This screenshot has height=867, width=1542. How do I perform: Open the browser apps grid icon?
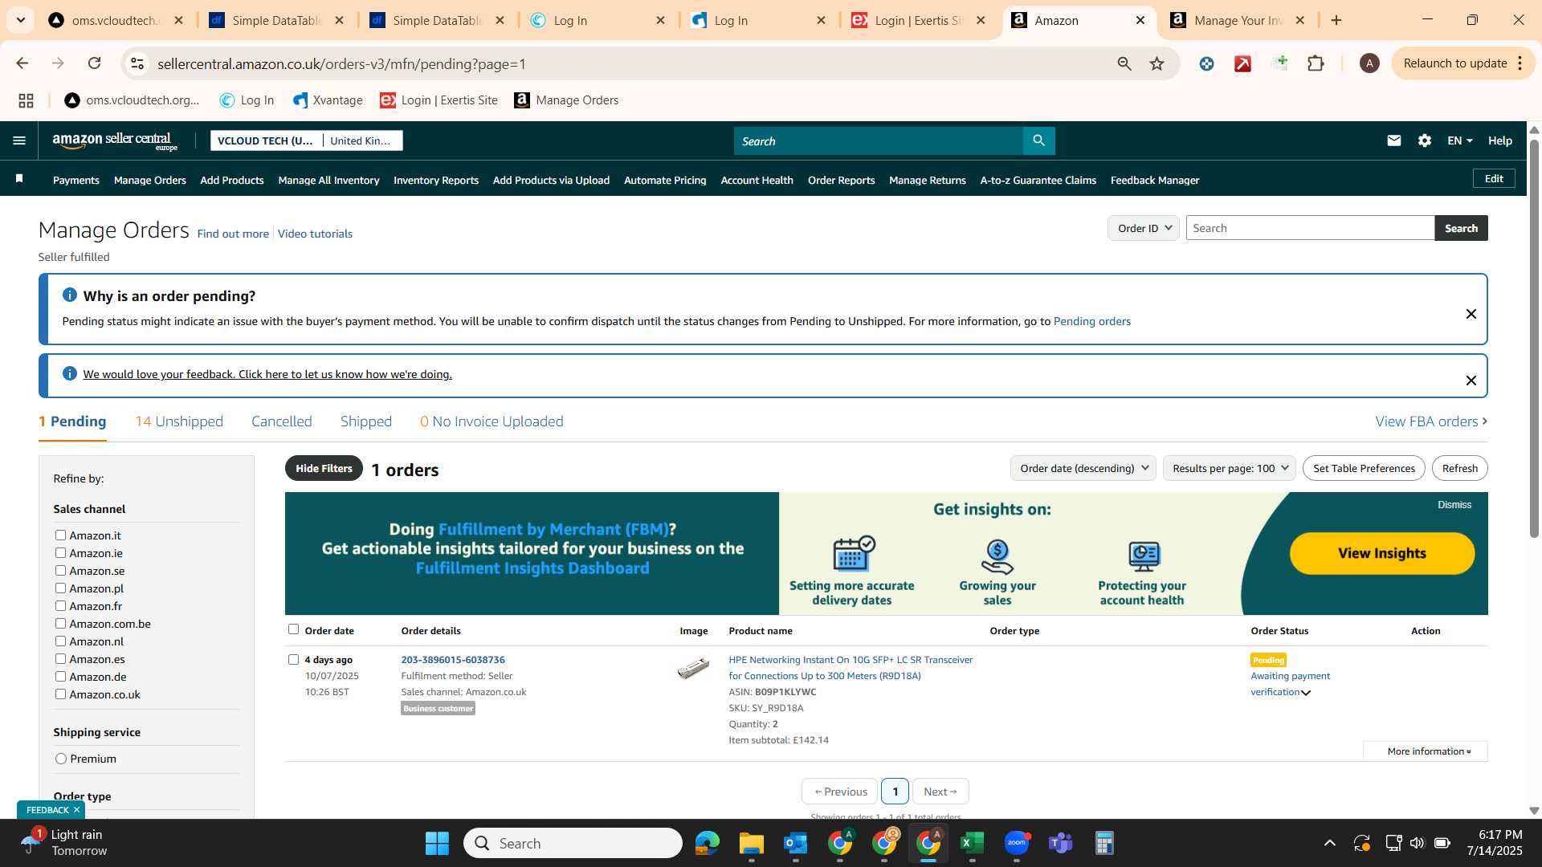tap(26, 100)
